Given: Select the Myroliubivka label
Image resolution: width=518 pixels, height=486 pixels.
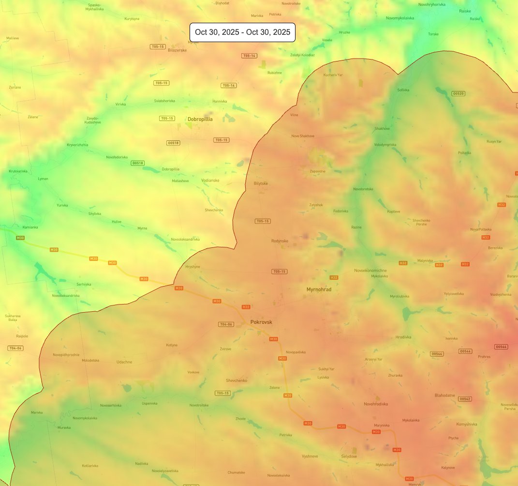Looking at the screenshot, I should click(400, 297).
